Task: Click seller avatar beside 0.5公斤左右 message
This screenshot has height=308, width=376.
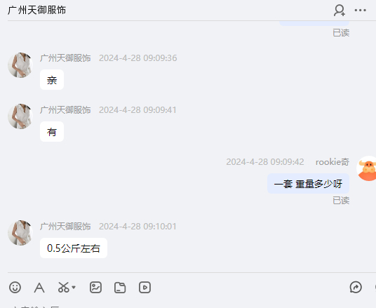Action: (x=20, y=233)
